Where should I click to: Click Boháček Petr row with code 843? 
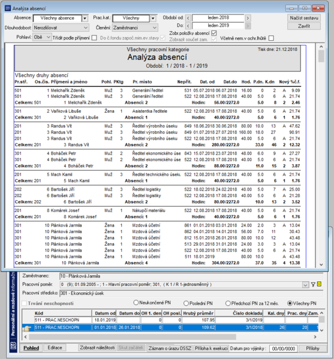click(x=157, y=153)
